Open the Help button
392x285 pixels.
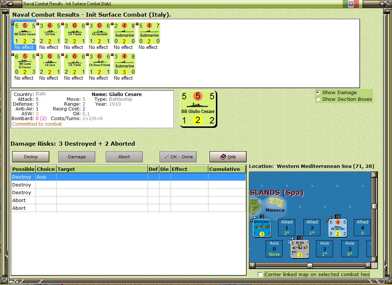(228, 157)
